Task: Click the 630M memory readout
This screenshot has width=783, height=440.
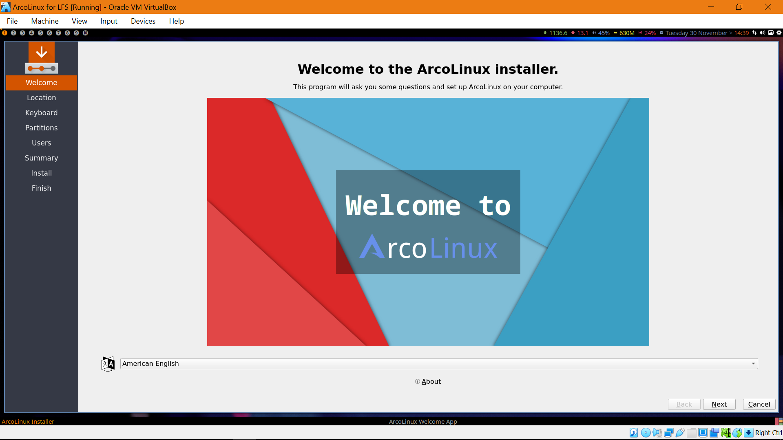Action: 627,33
